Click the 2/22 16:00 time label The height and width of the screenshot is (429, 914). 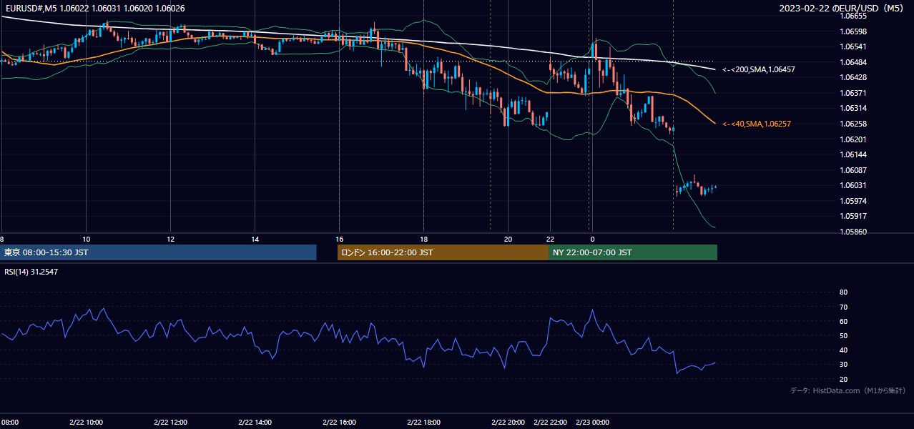(339, 422)
